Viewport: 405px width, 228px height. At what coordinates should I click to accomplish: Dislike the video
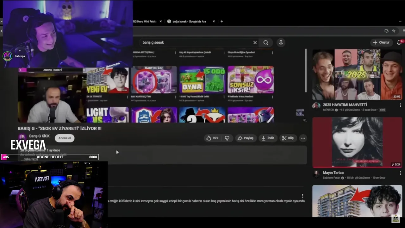pyautogui.click(x=227, y=138)
